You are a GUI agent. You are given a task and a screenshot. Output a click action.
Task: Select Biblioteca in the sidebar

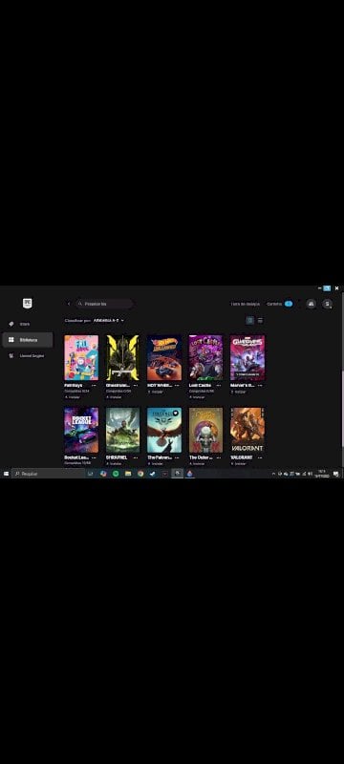[28, 340]
